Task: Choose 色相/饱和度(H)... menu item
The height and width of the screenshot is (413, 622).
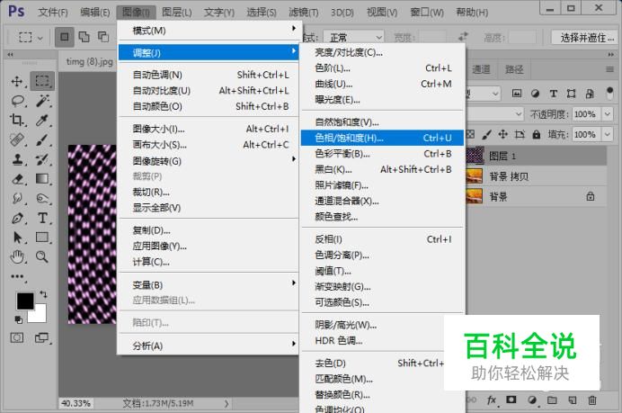Action: tap(382, 138)
